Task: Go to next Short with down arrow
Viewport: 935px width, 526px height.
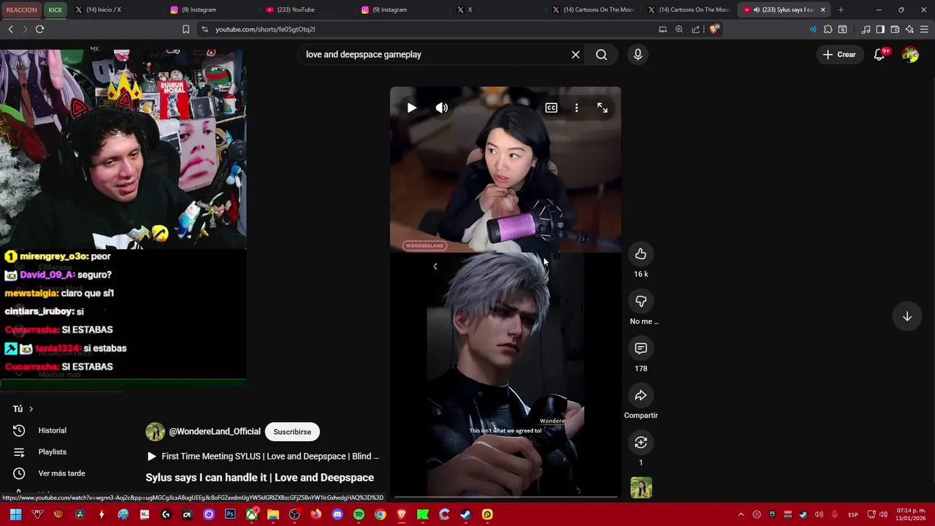Action: pos(907,316)
